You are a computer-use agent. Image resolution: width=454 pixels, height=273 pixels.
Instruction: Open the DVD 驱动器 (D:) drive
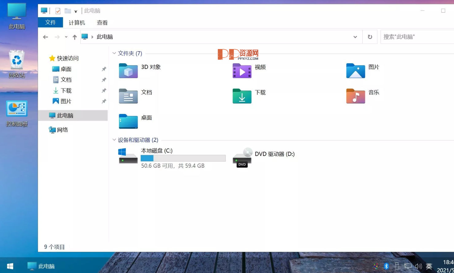(242, 157)
